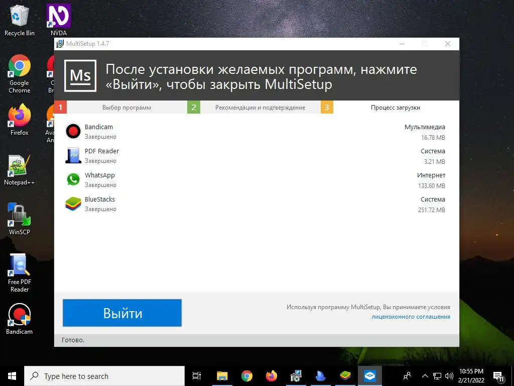The image size is (514, 386).
Task: Open Windows Start menu
Action: point(12,376)
